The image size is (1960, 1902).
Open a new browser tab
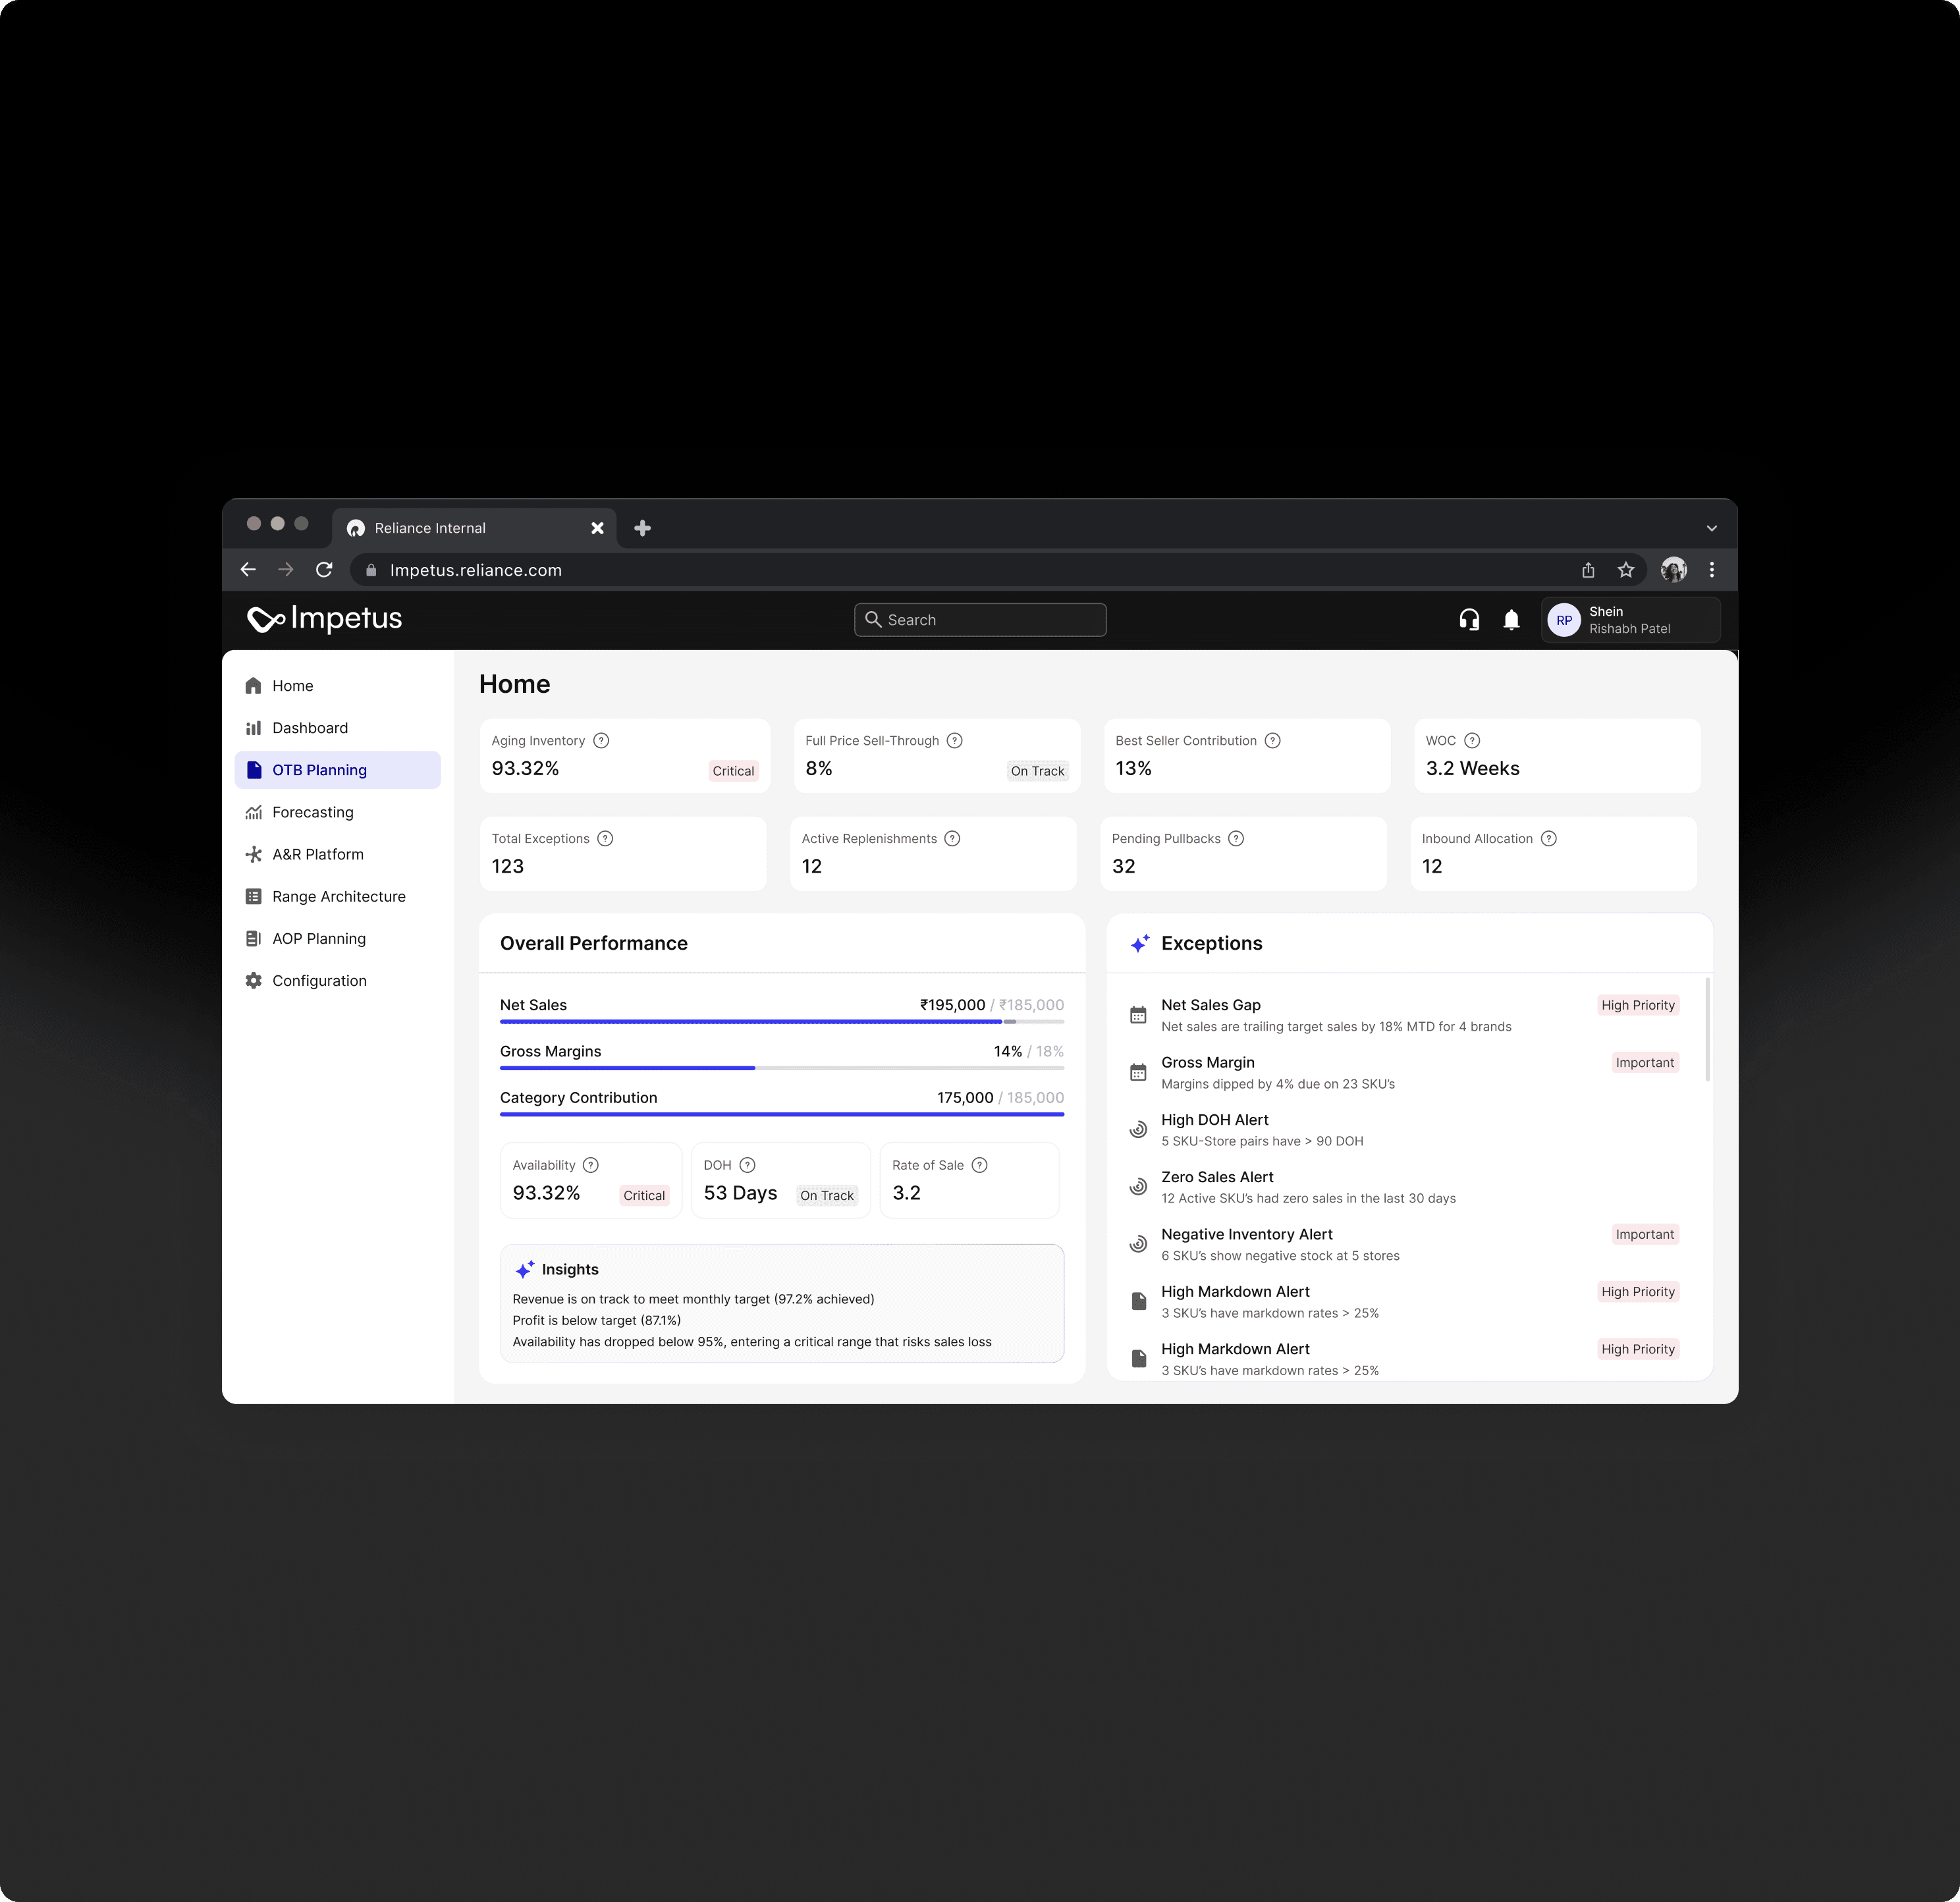point(642,528)
